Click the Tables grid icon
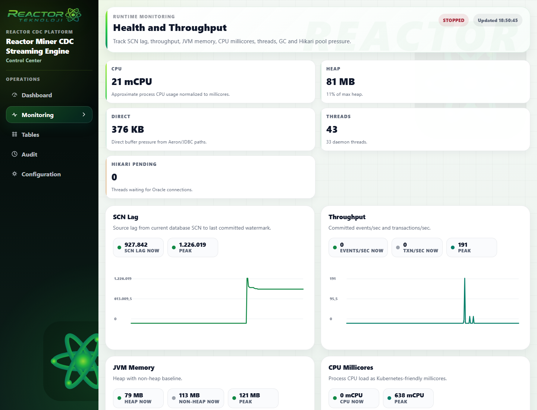The height and width of the screenshot is (410, 537). [x=15, y=135]
